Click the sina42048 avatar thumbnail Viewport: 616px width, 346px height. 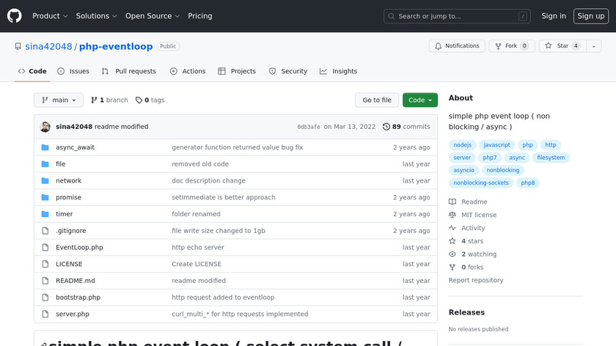[x=45, y=127]
